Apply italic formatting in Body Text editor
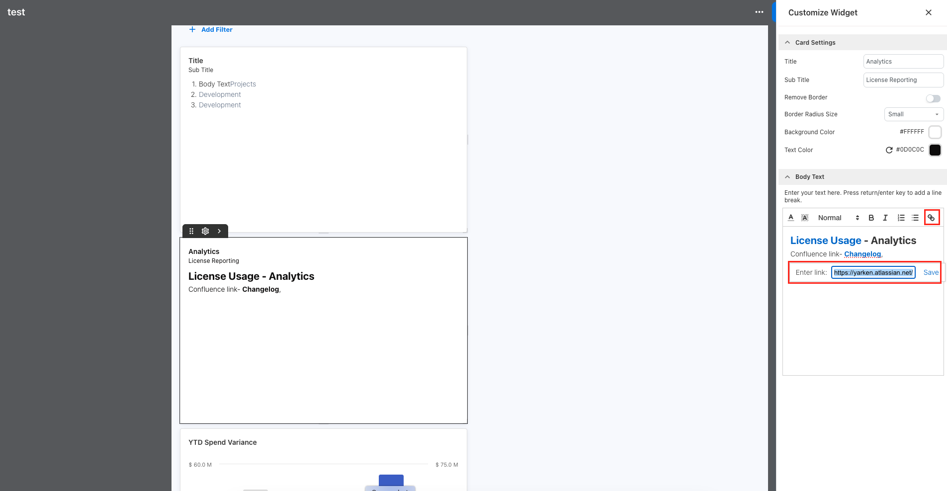This screenshot has width=947, height=491. coord(885,218)
